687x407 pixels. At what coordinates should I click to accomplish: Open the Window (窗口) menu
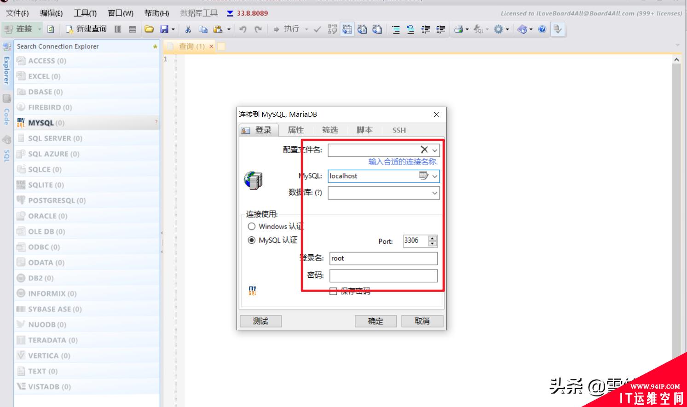121,13
